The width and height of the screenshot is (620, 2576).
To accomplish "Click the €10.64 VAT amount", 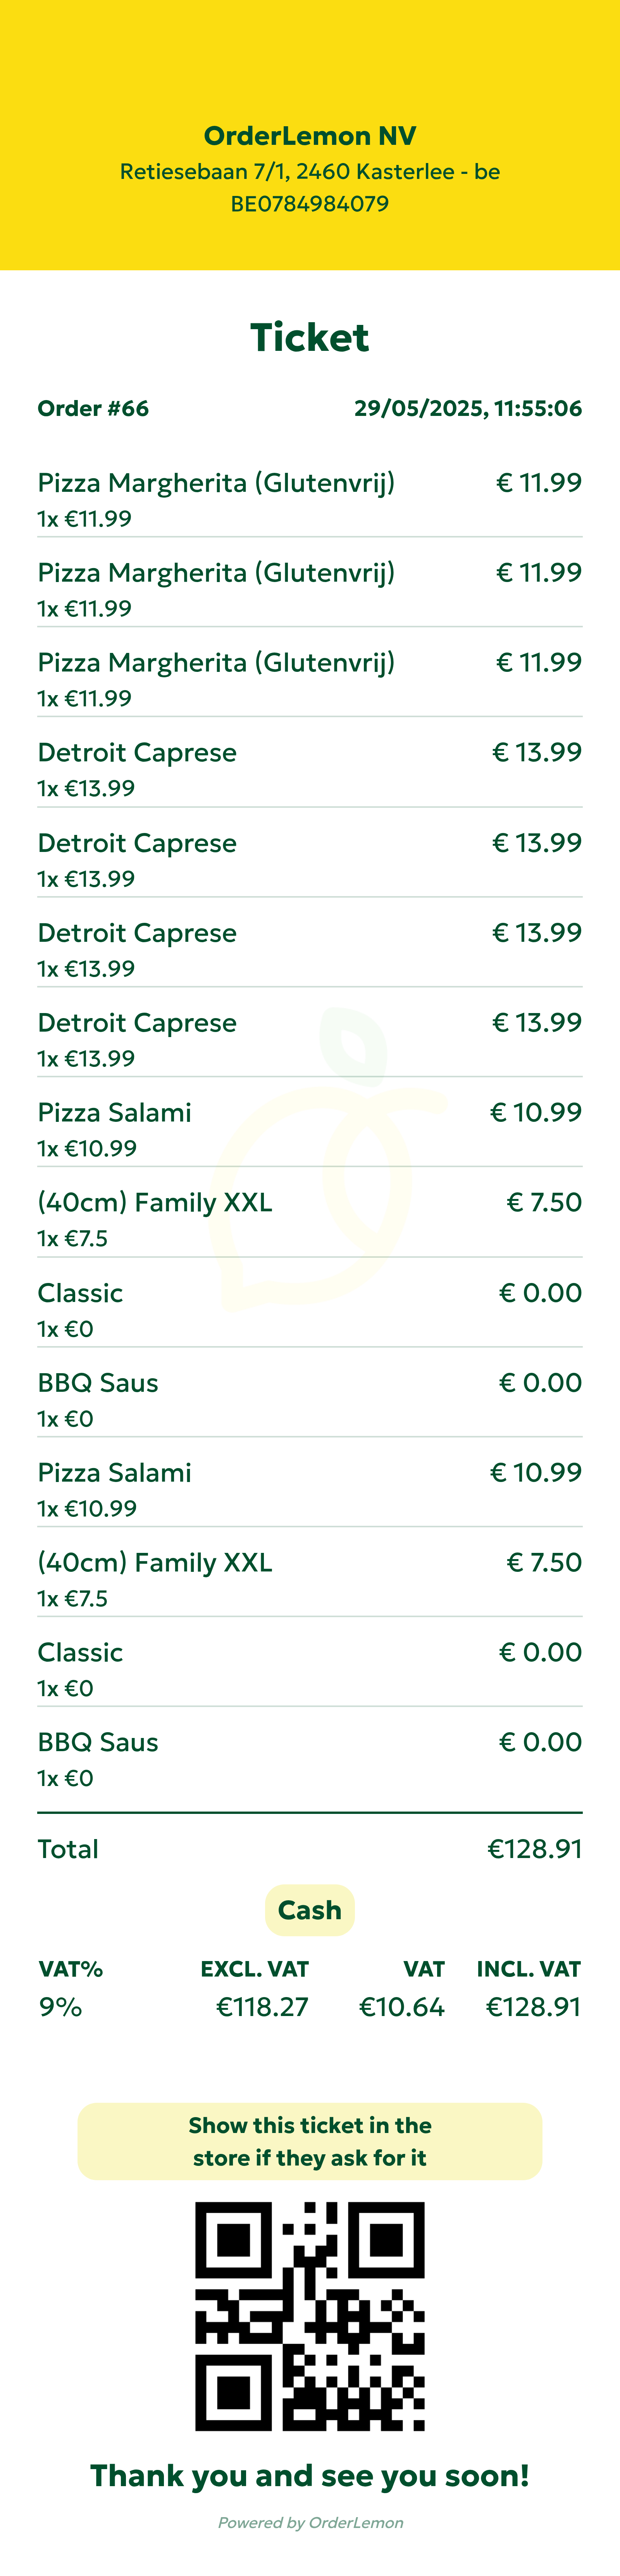I will click(x=402, y=2007).
